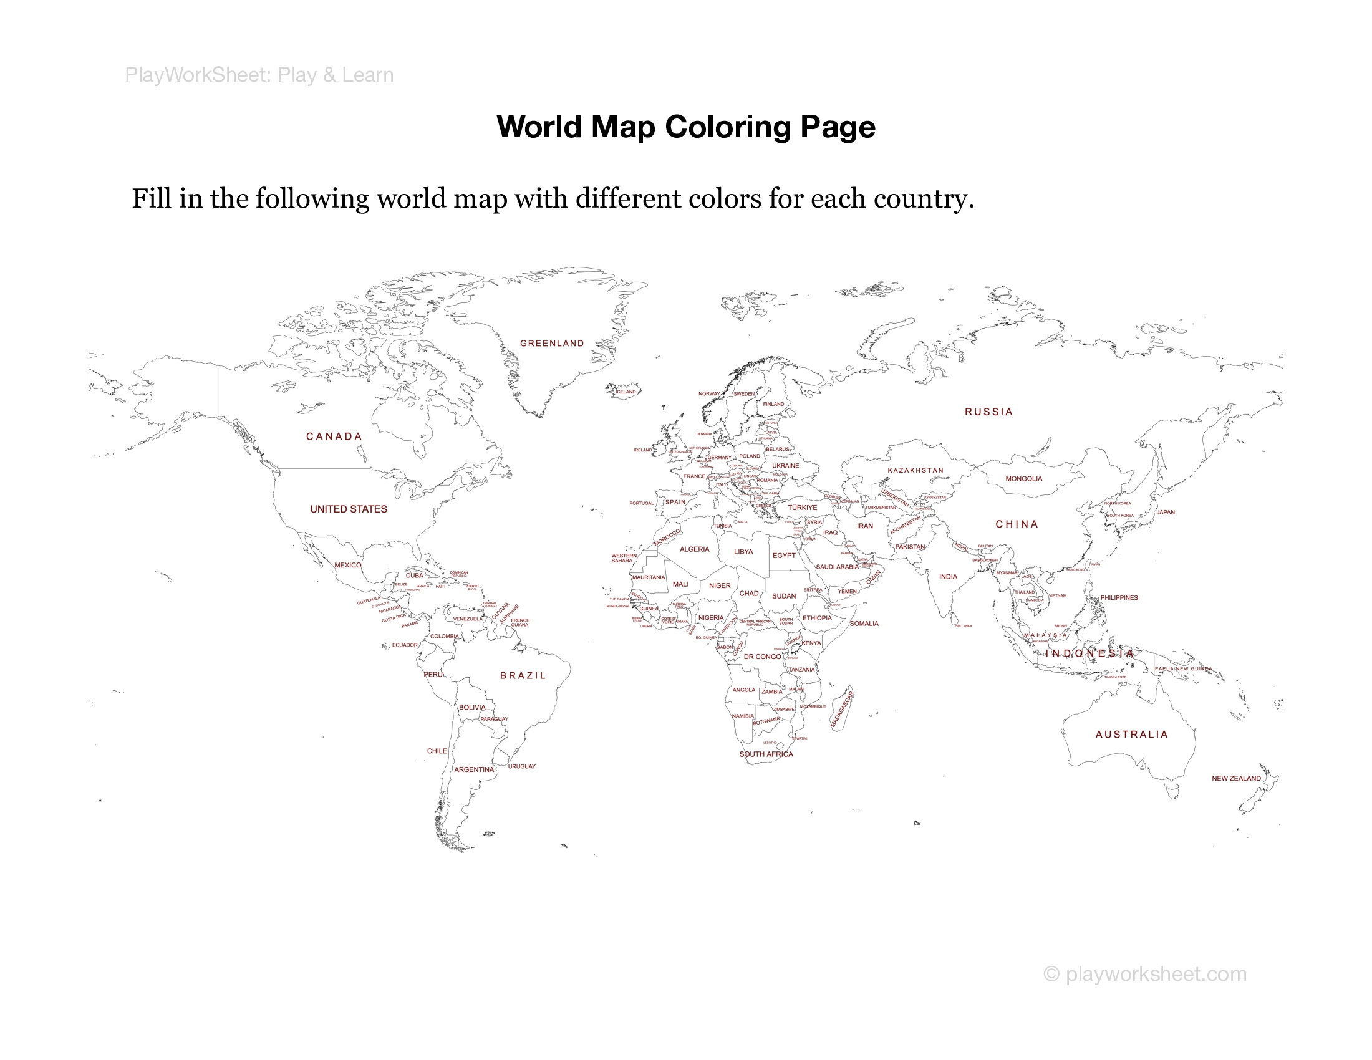Click the World Map Coloring Page title

click(685, 126)
